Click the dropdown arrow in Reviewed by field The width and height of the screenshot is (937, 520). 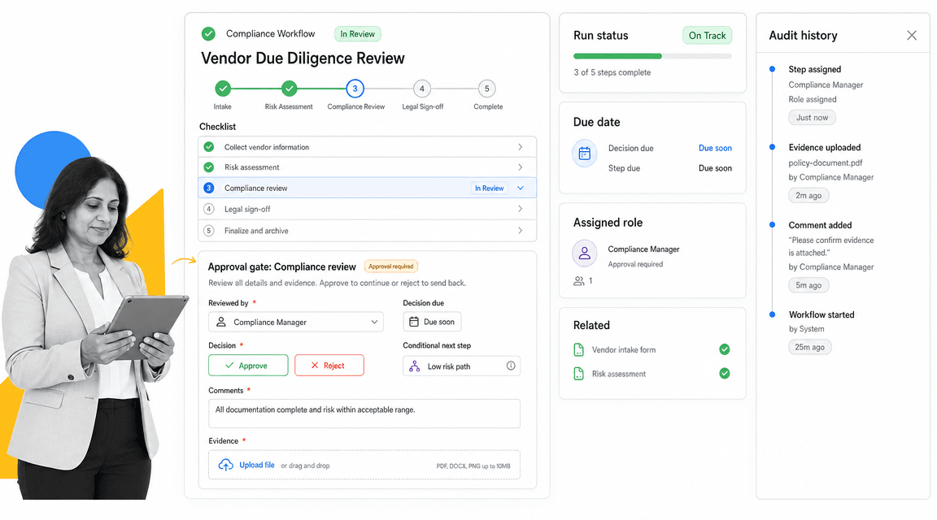(x=374, y=322)
